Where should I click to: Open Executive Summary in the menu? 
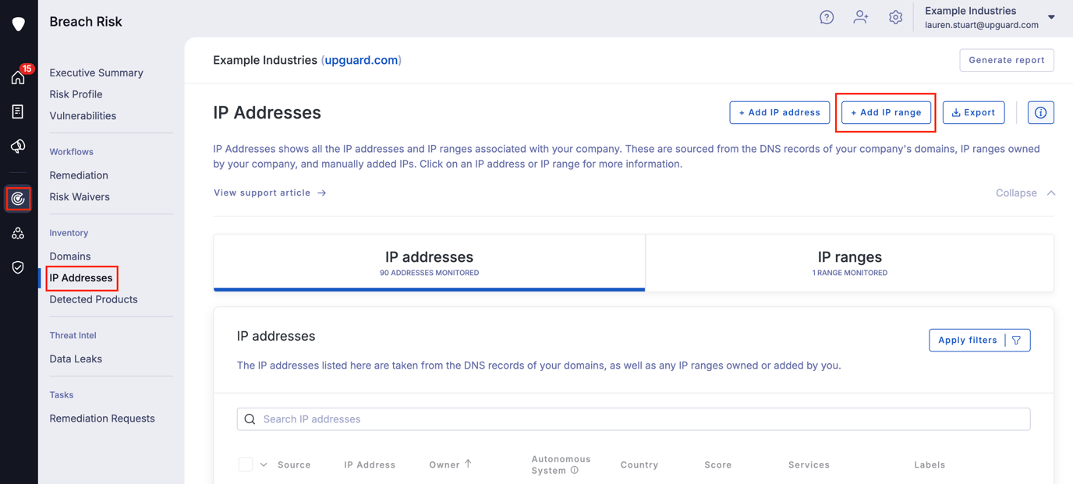tap(97, 72)
